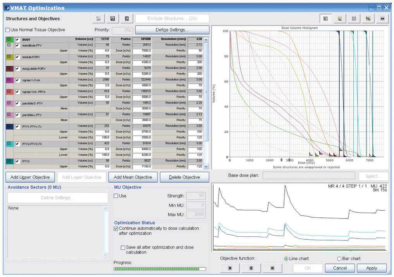Click Add Mean Objective
Image resolution: width=394 pixels, height=277 pixels.
coord(133,177)
